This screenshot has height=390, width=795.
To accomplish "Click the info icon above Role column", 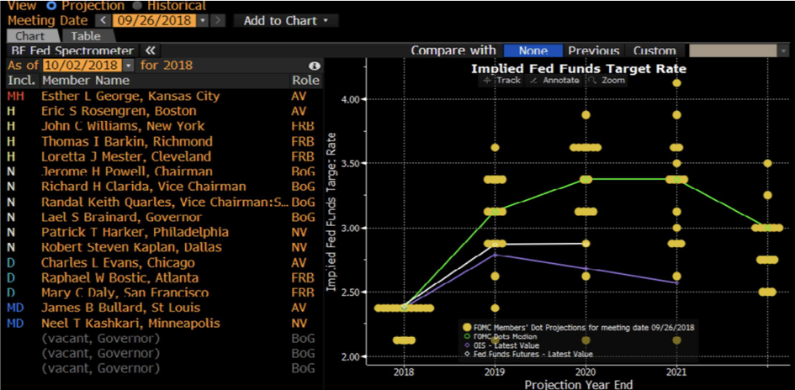I will [314, 66].
